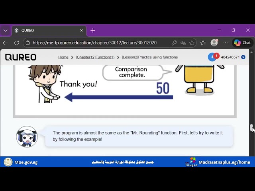This screenshot has height=191, width=255.
Task: Click the "Thank you!" text
Action: (78, 84)
